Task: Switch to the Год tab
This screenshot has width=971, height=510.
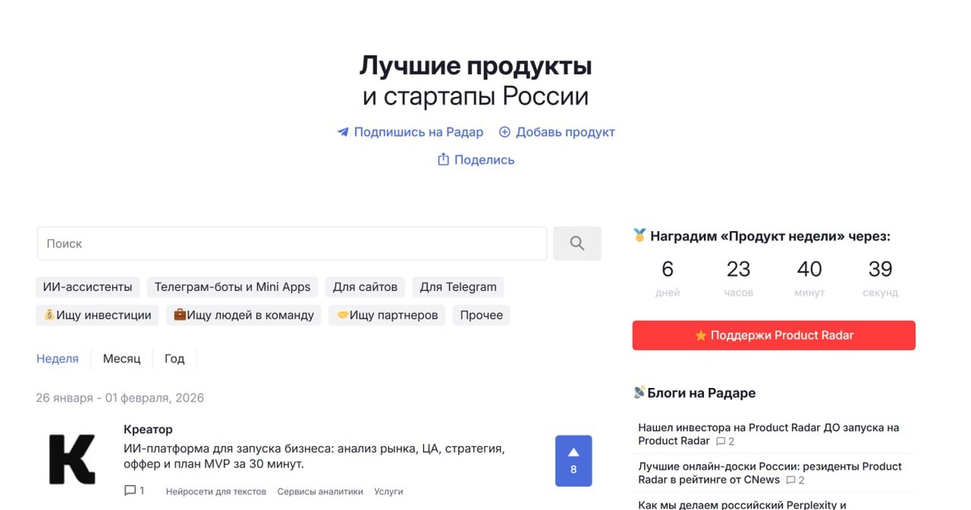Action: coord(174,358)
